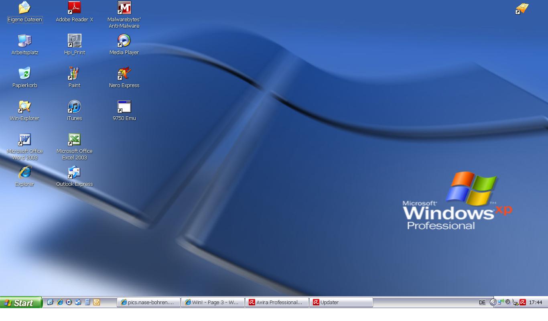Select the Media Player shortcut

tap(124, 45)
